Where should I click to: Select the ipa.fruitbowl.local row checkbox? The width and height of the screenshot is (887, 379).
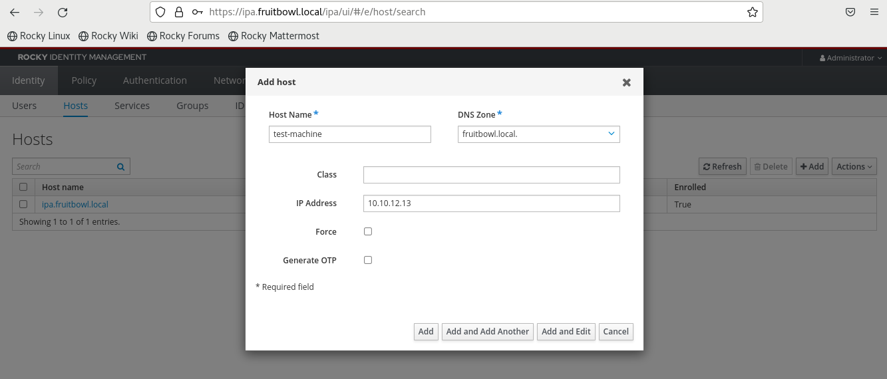click(x=23, y=205)
